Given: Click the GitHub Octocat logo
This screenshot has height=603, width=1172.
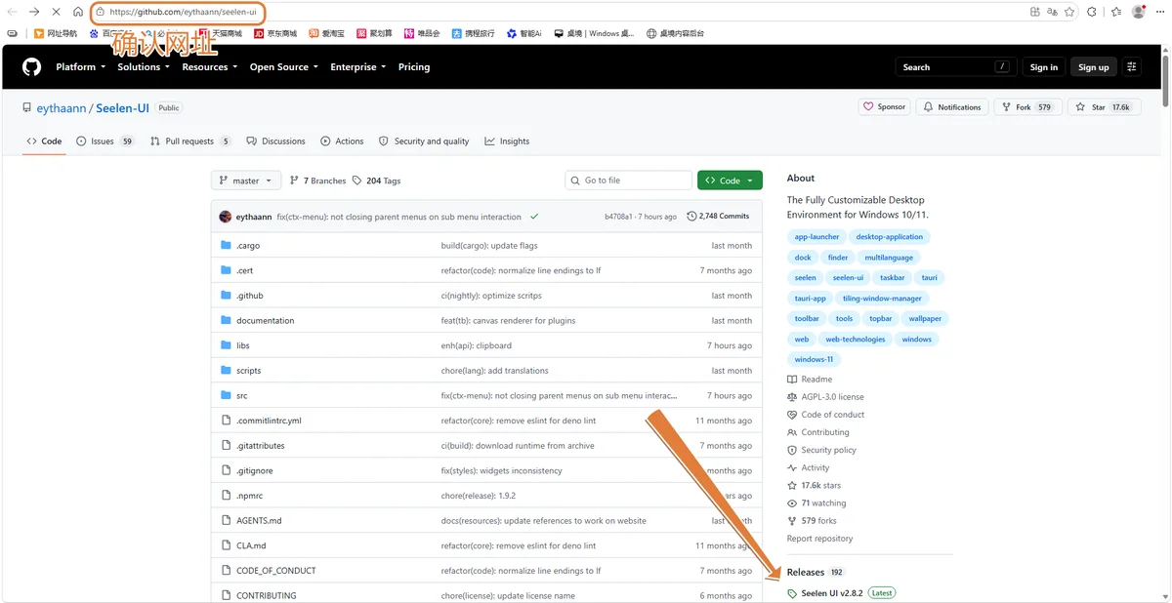Looking at the screenshot, I should tap(32, 67).
